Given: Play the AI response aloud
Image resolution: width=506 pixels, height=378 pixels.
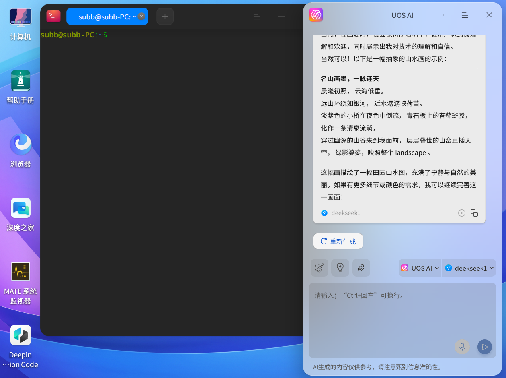Looking at the screenshot, I should click(x=461, y=213).
